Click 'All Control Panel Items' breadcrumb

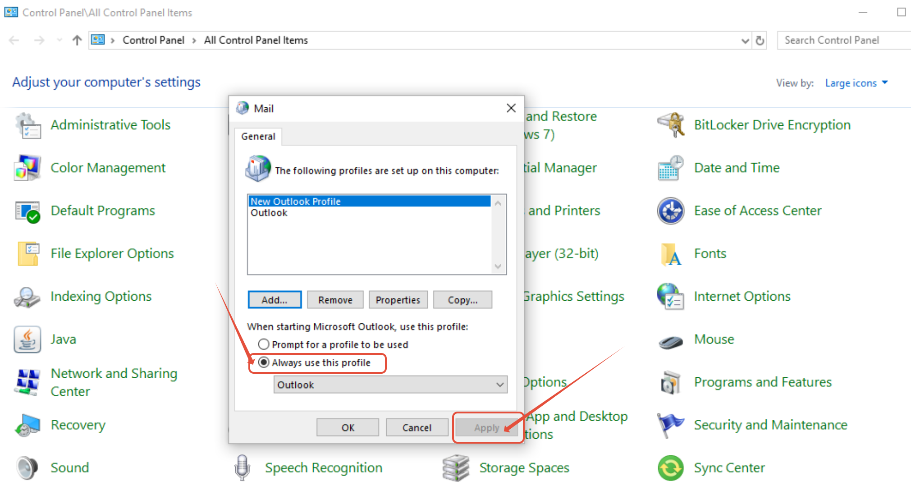coord(256,40)
